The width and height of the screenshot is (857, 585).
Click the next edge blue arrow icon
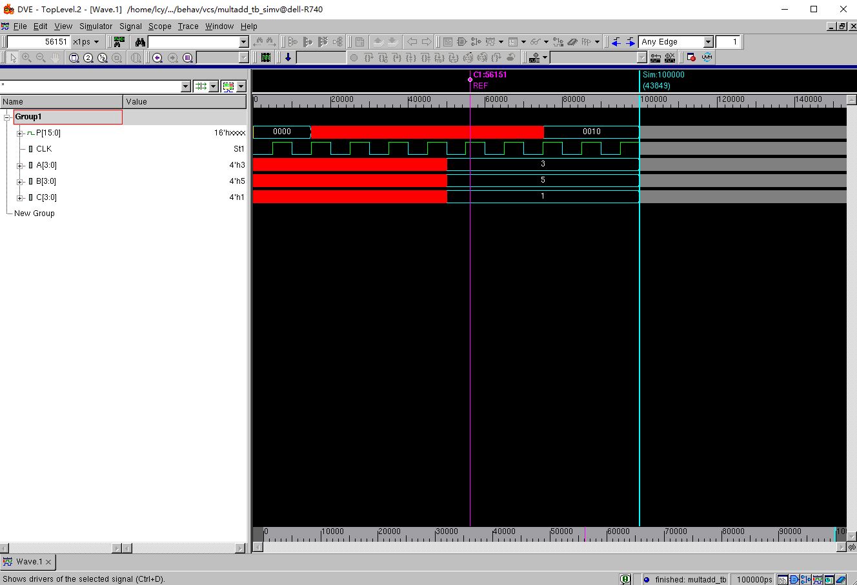630,42
